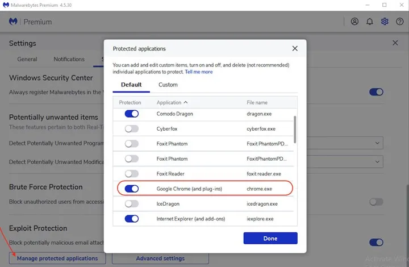The height and width of the screenshot is (267, 409).
Task: Switch to the Custom tab
Action: 168,85
